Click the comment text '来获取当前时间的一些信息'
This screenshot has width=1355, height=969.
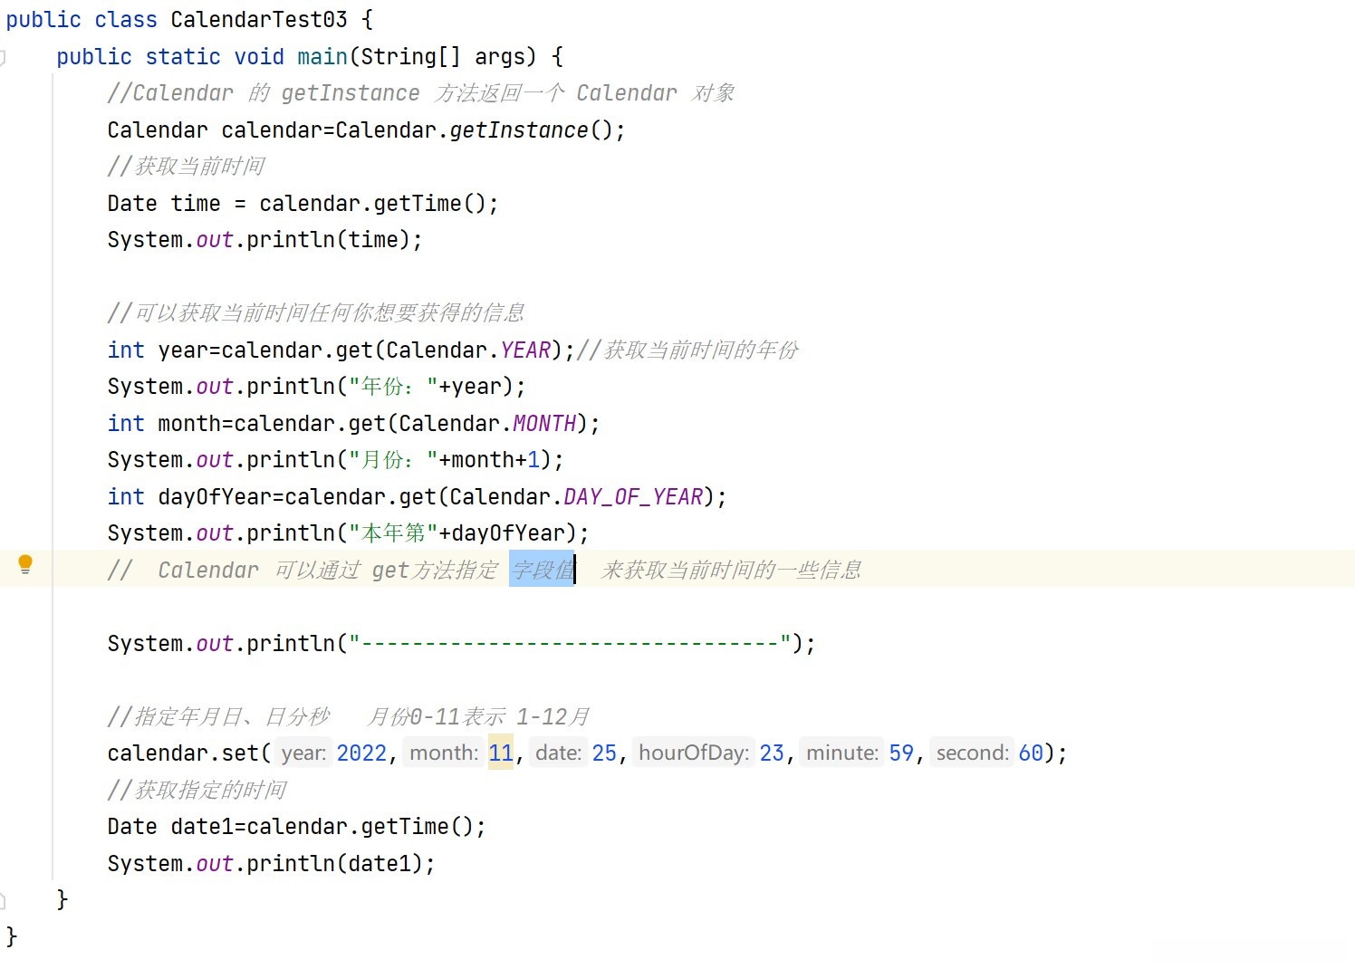[731, 570]
